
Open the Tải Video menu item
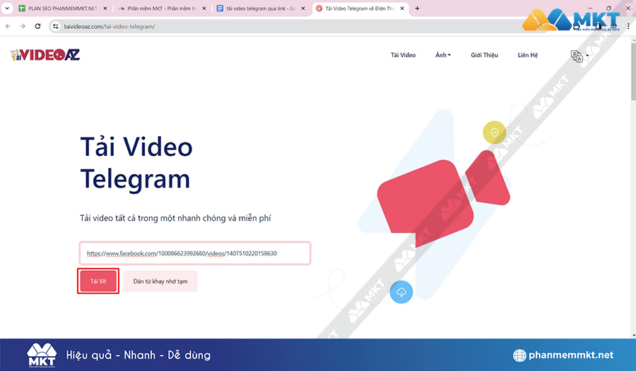coord(403,55)
